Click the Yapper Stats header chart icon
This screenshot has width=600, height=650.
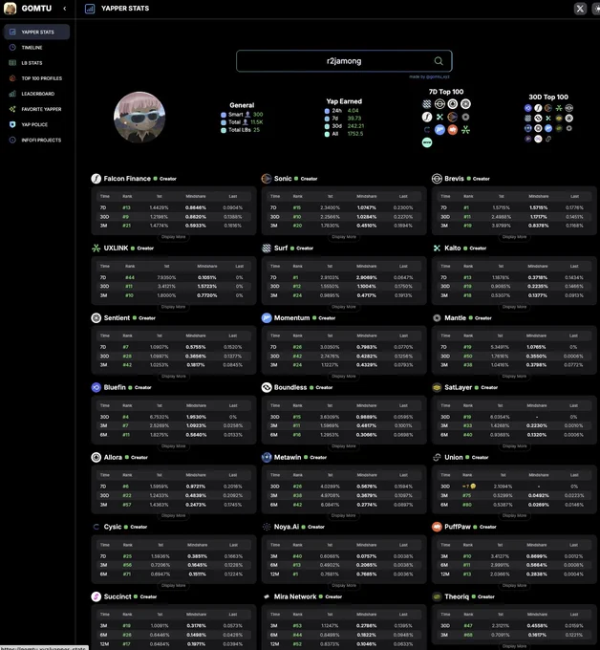(90, 9)
